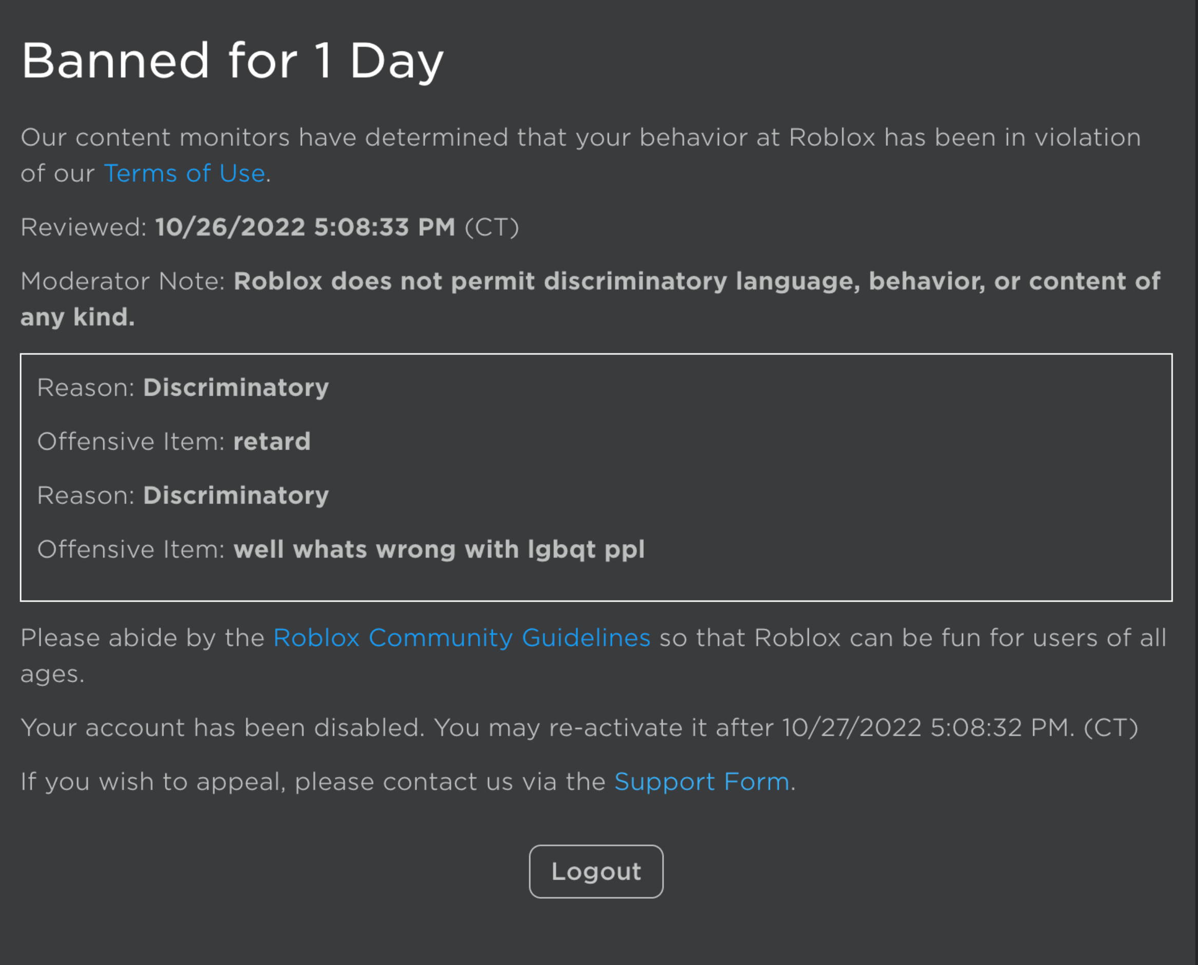Click the re-activation date 10/27/2022 5:08:32 PM
The height and width of the screenshot is (965, 1198).
pyautogui.click(x=929, y=728)
